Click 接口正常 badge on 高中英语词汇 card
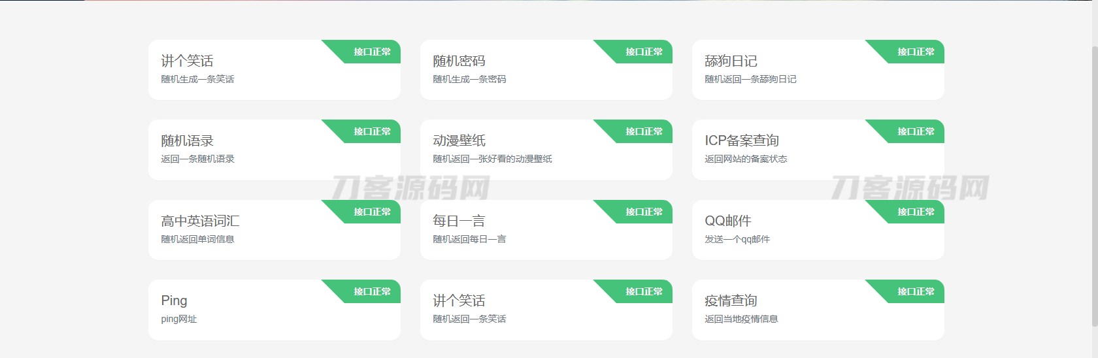Screen dimensions: 1098x358 click(x=372, y=212)
